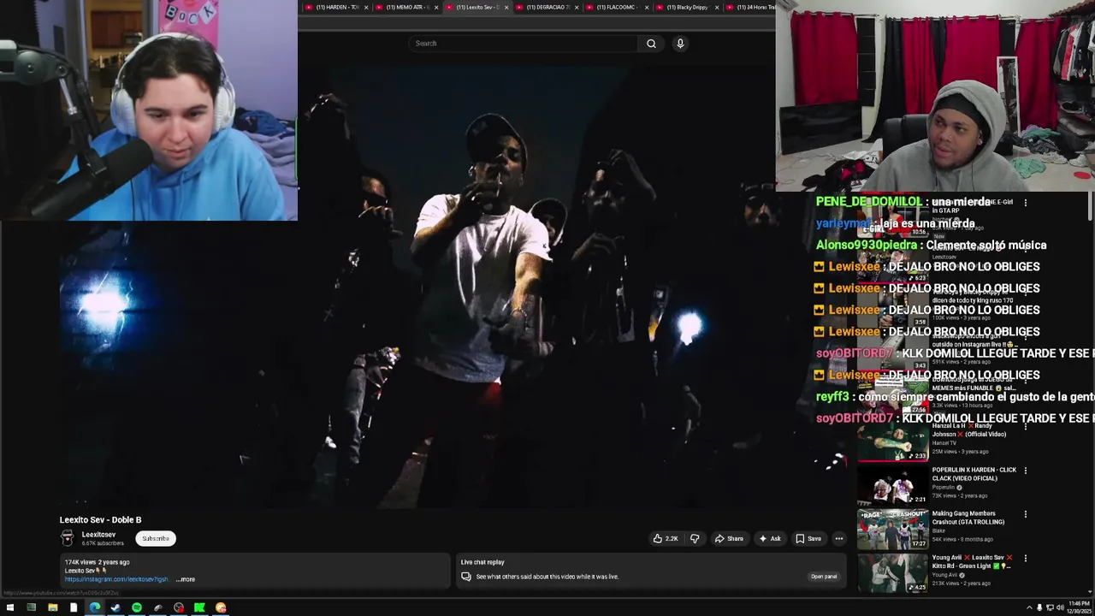Open round icon with red dot in taskbar

click(179, 607)
